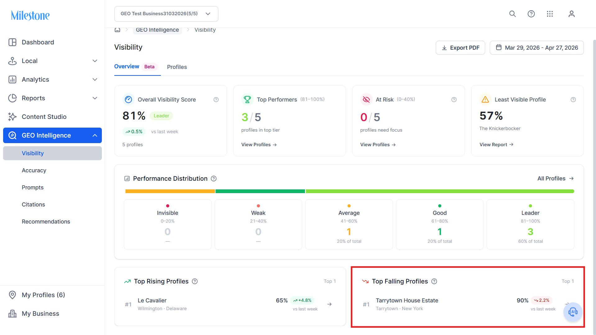596x335 pixels.
Task: Select Accuracy in the sidebar
Action: 34,170
